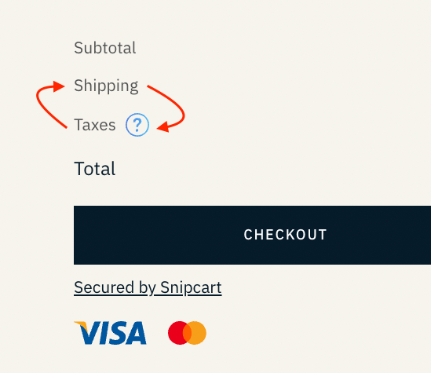Click the word Snipcart in the security link
This screenshot has height=373, width=431.
191,287
